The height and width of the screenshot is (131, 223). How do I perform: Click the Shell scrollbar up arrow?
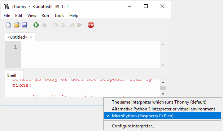point(163,83)
